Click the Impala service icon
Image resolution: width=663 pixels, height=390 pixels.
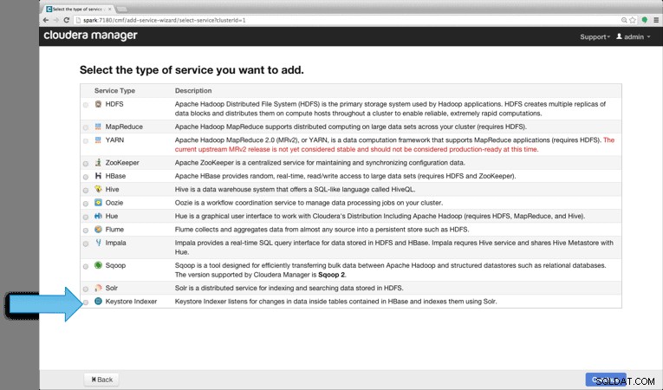pos(98,243)
